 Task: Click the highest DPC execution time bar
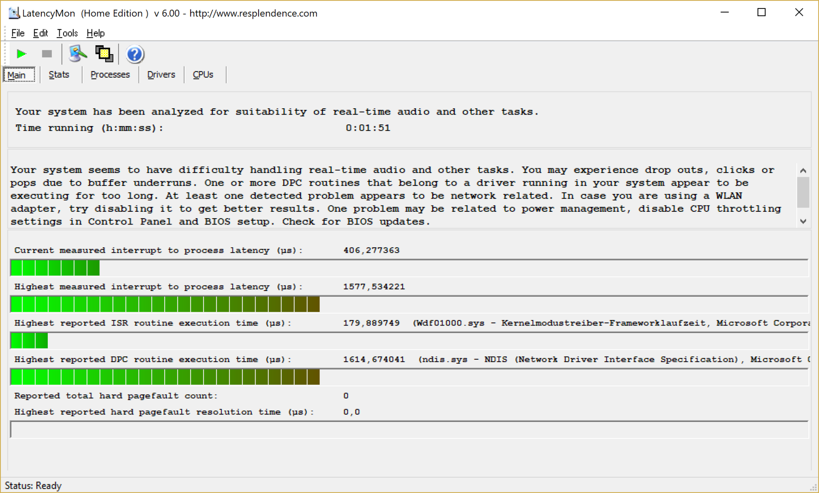click(x=165, y=377)
